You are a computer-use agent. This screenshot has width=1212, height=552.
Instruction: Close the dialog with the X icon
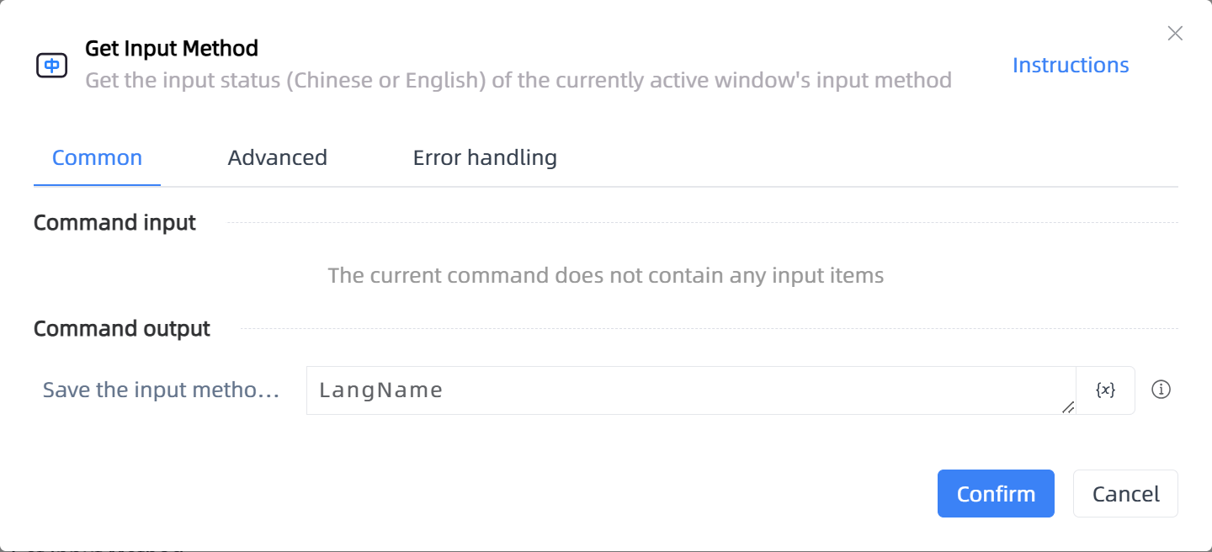(1175, 34)
